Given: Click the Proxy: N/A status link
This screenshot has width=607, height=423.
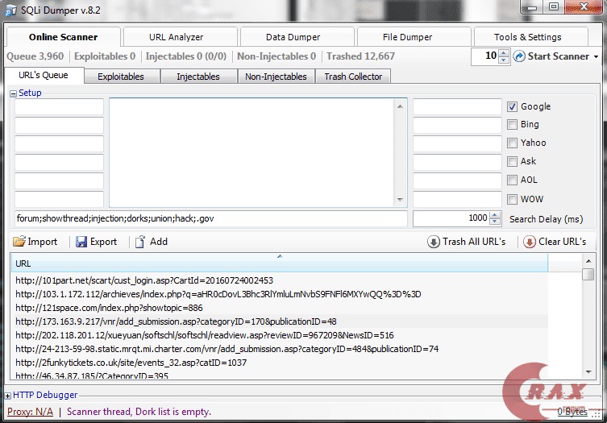Looking at the screenshot, I should (x=30, y=412).
